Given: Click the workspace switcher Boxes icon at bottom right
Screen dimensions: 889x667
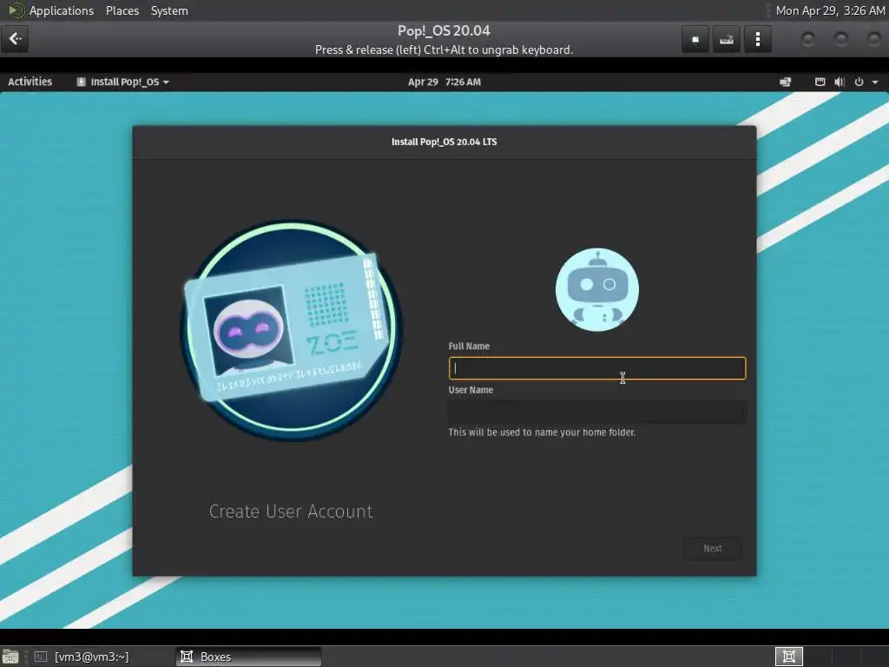Looking at the screenshot, I should click(788, 657).
